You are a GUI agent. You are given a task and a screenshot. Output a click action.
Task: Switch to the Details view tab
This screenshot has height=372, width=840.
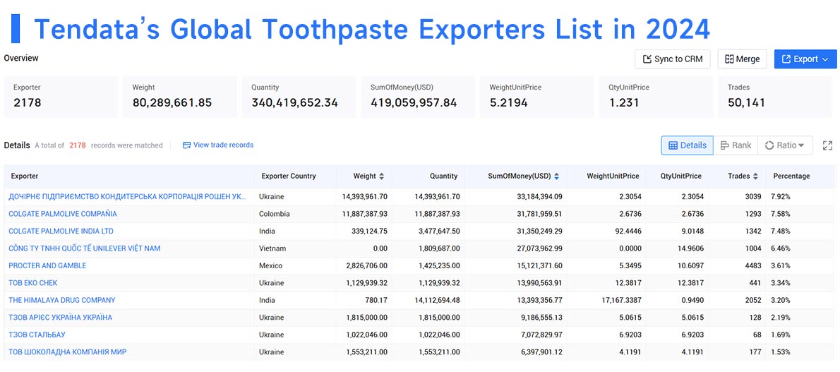pyautogui.click(x=688, y=145)
